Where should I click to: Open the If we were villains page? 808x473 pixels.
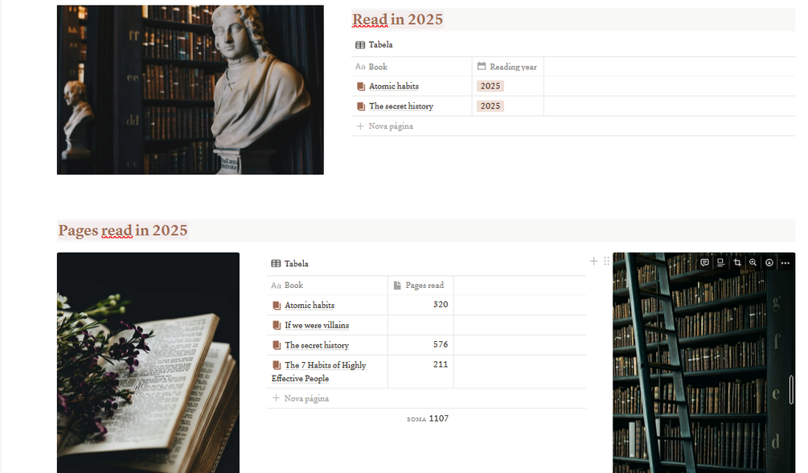click(x=317, y=326)
